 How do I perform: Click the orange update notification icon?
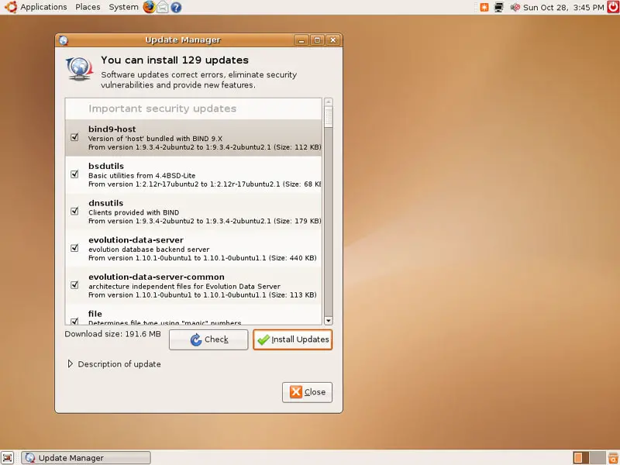[484, 7]
